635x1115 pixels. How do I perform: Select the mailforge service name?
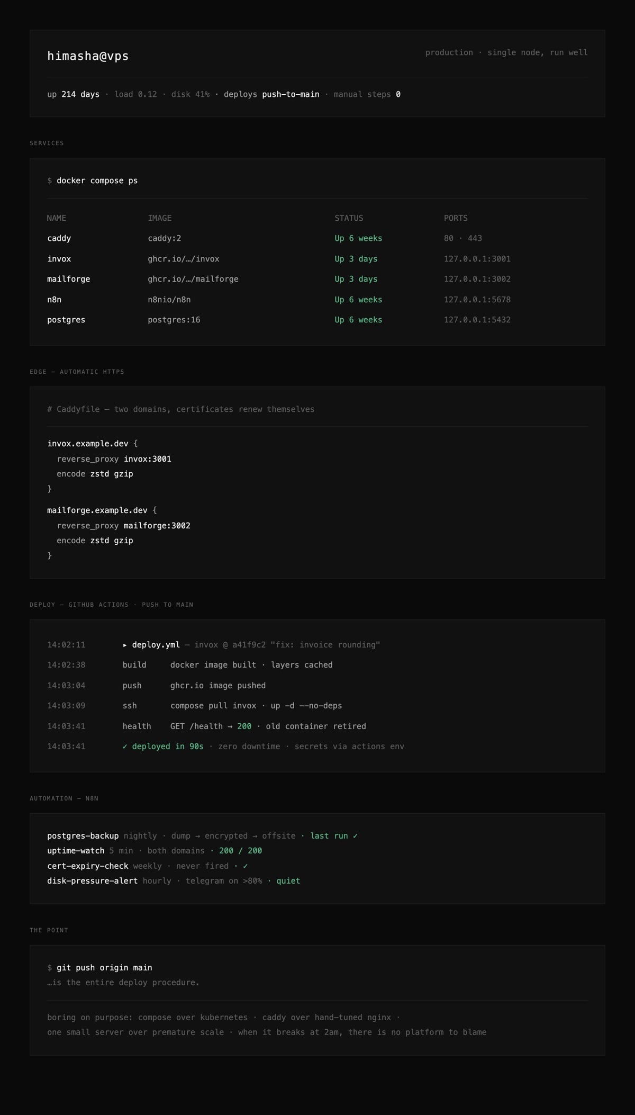(68, 279)
